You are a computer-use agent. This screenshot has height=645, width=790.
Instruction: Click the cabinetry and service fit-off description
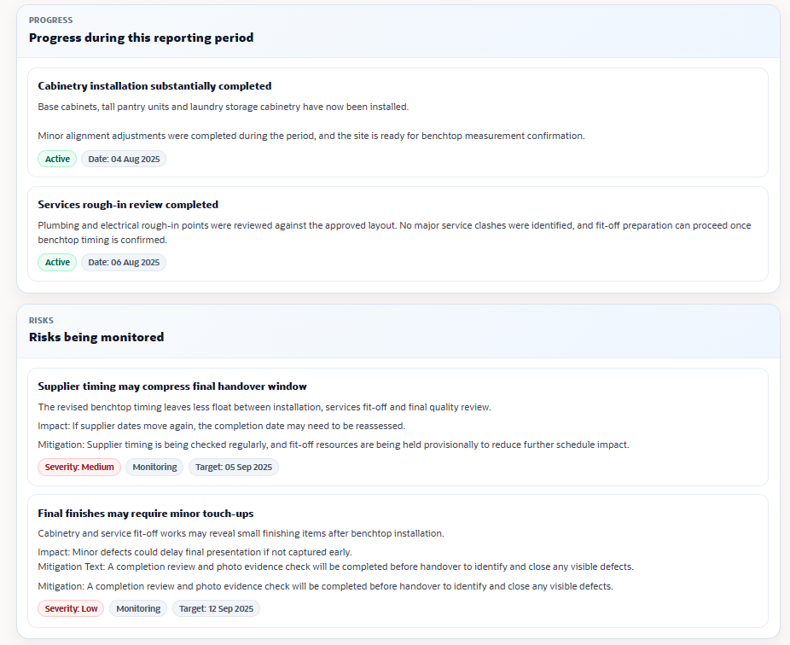241,533
